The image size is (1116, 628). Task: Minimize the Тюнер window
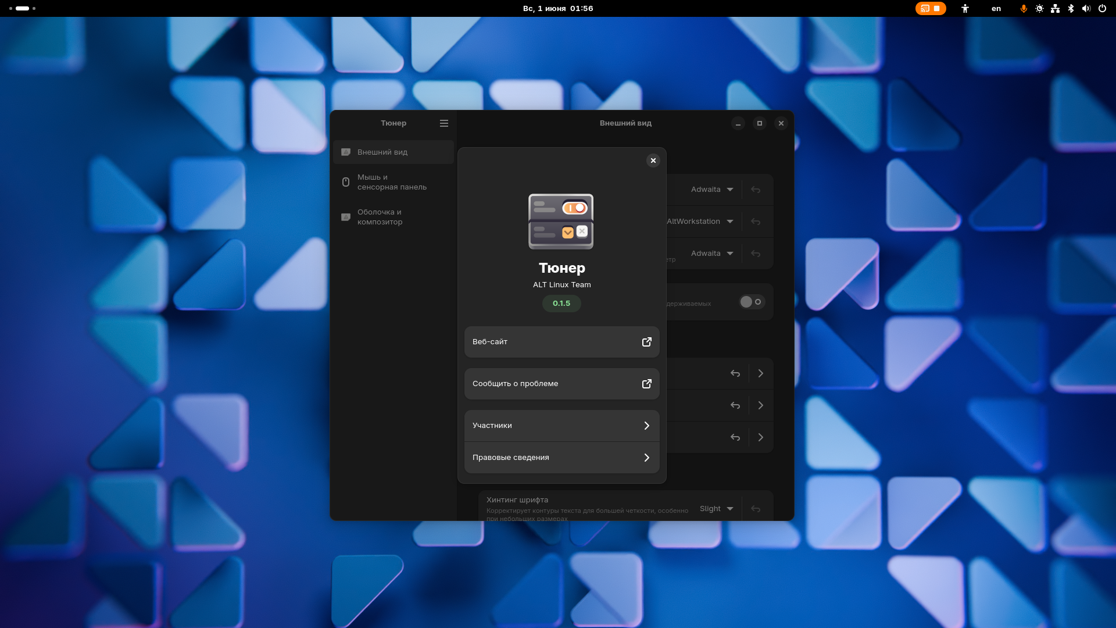(x=738, y=123)
